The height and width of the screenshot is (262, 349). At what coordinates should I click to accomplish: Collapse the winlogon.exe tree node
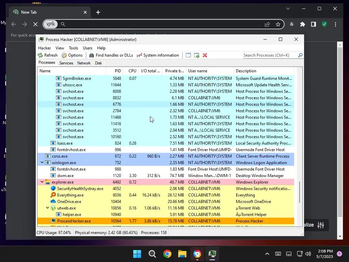tap(42, 163)
